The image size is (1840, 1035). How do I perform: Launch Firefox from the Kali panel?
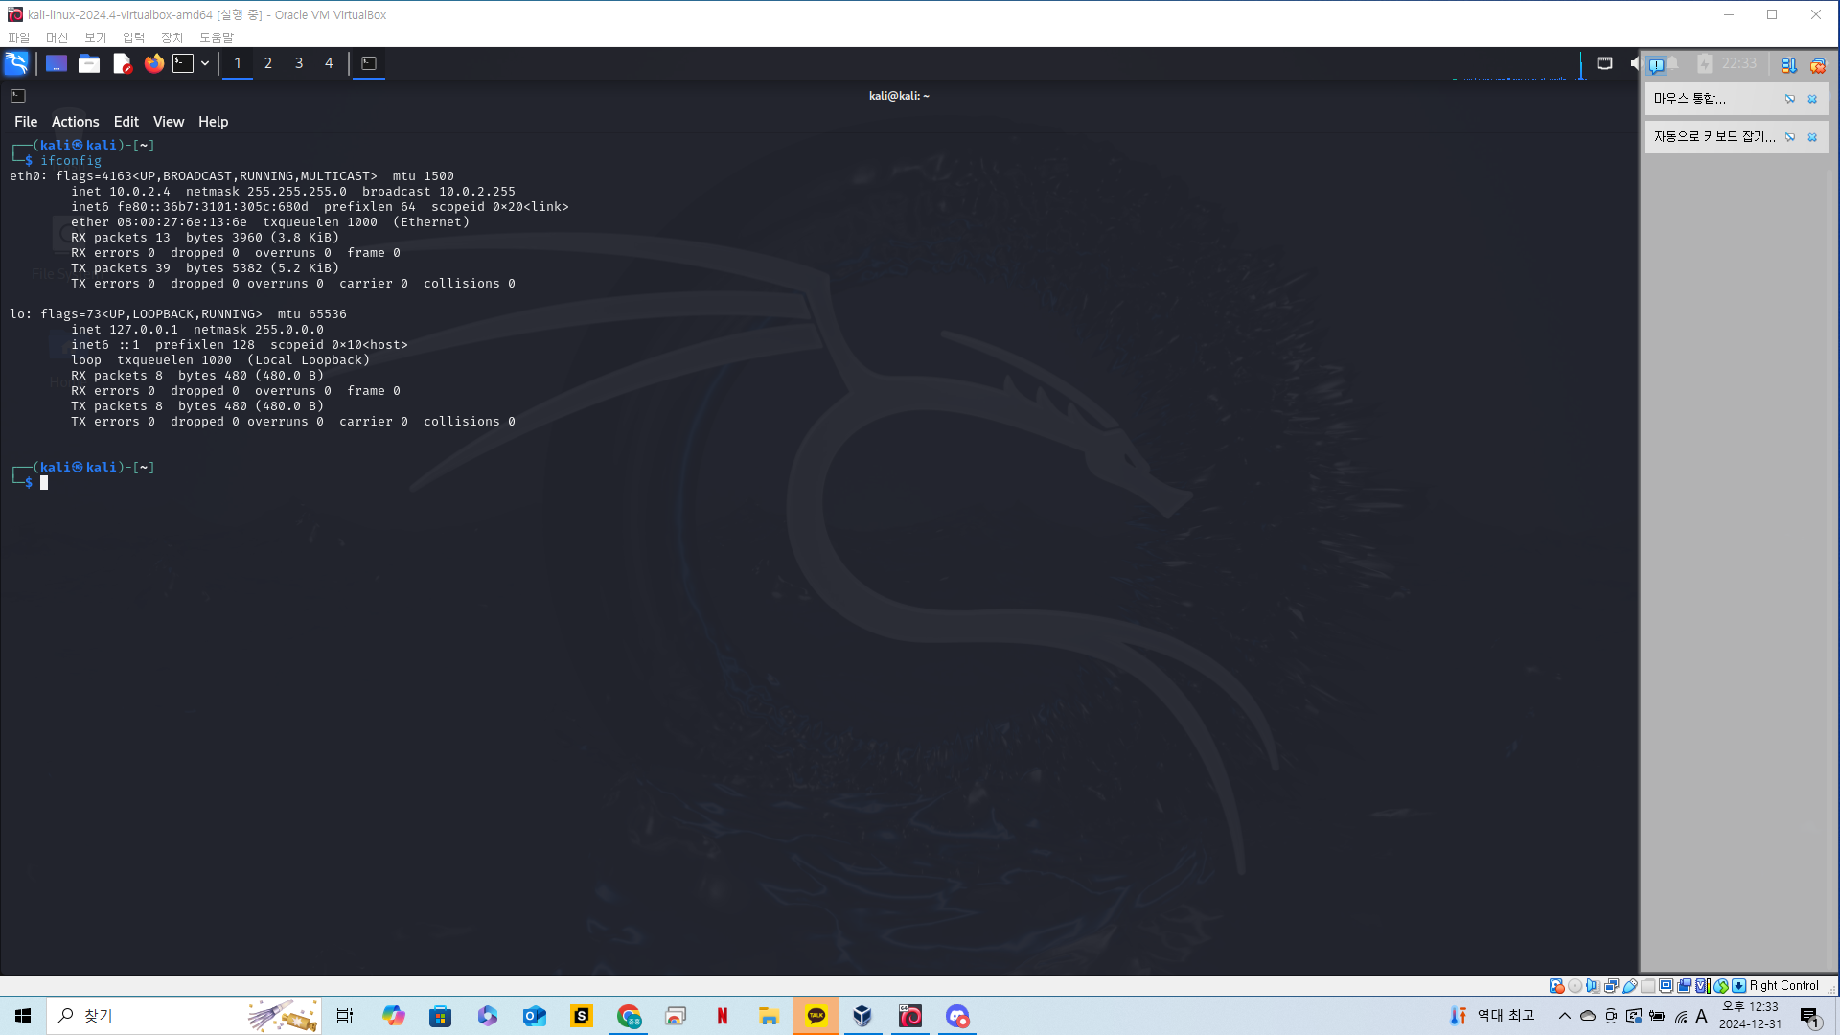pos(154,63)
